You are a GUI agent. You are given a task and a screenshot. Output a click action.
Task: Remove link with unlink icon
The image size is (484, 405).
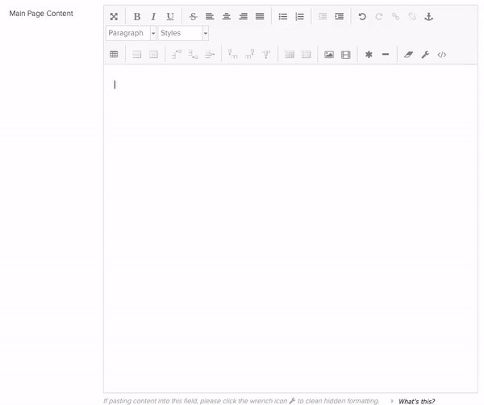[412, 17]
